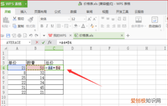Decrease font size with the smaller A

click(95, 19)
